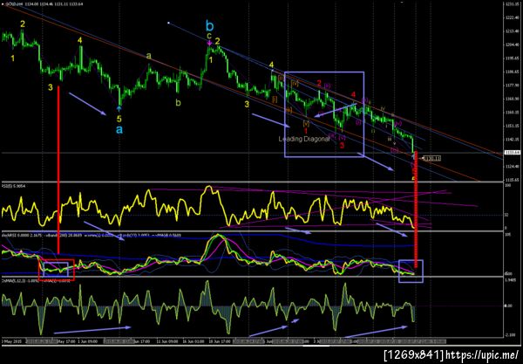Click price scale value 1142.35
This screenshot has width=523, height=364.
pos(511,140)
